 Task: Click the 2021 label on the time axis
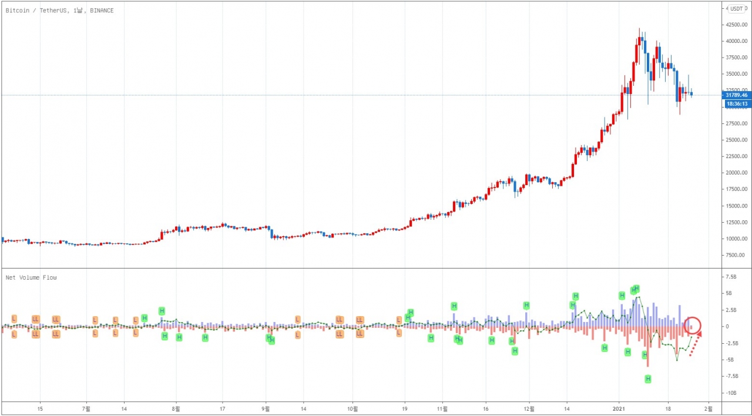(x=620, y=407)
